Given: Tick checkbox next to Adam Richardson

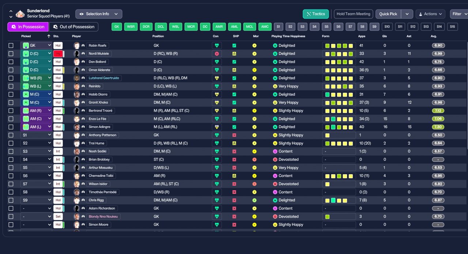Looking at the screenshot, I should click(11, 208).
